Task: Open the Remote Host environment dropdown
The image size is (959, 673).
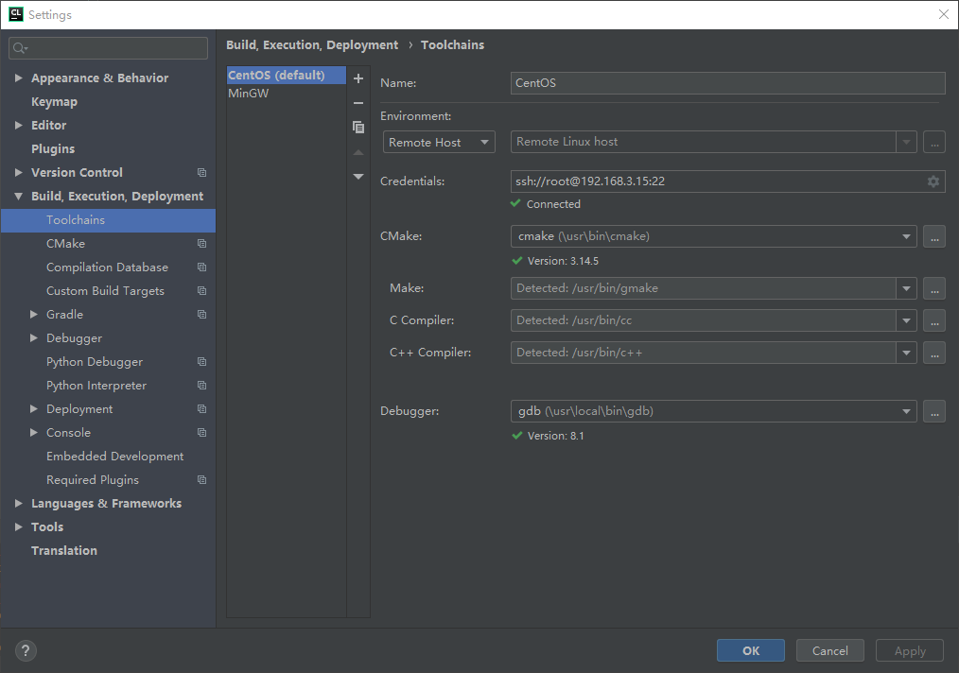Action: pos(439,142)
